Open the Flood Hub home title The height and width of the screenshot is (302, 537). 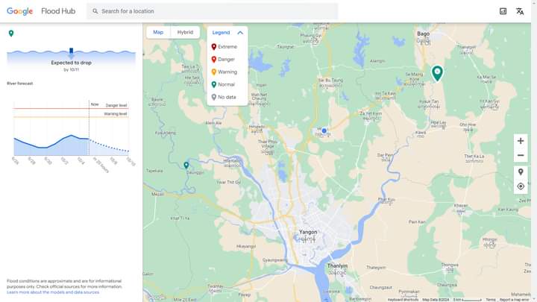coord(58,11)
